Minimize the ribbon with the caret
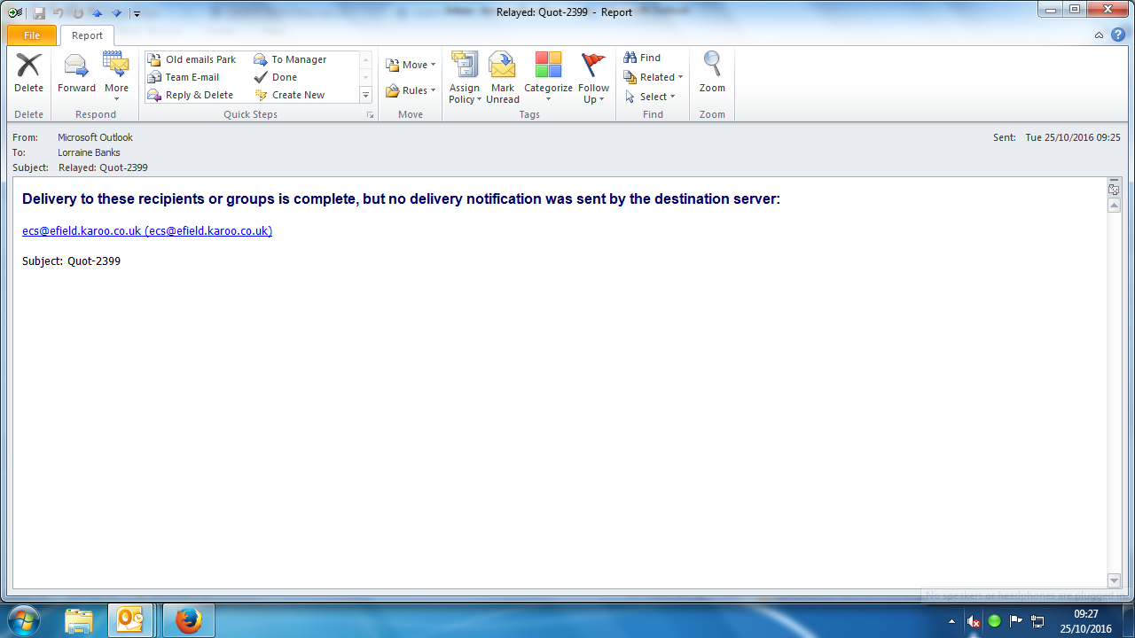This screenshot has width=1135, height=638. click(1100, 35)
